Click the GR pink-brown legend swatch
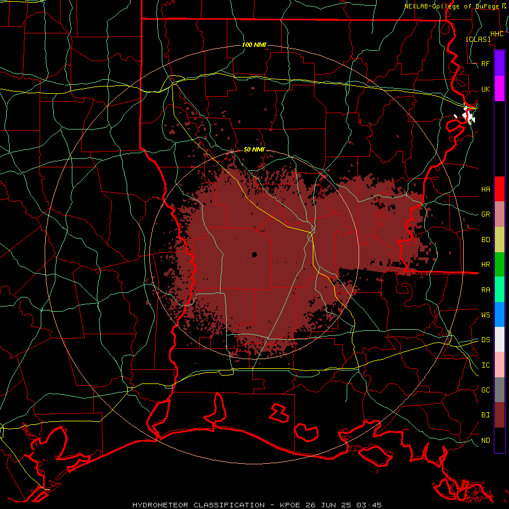This screenshot has width=509, height=509. [499, 214]
